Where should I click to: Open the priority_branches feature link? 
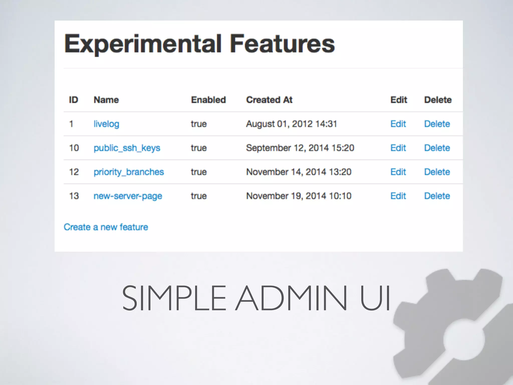click(x=129, y=172)
